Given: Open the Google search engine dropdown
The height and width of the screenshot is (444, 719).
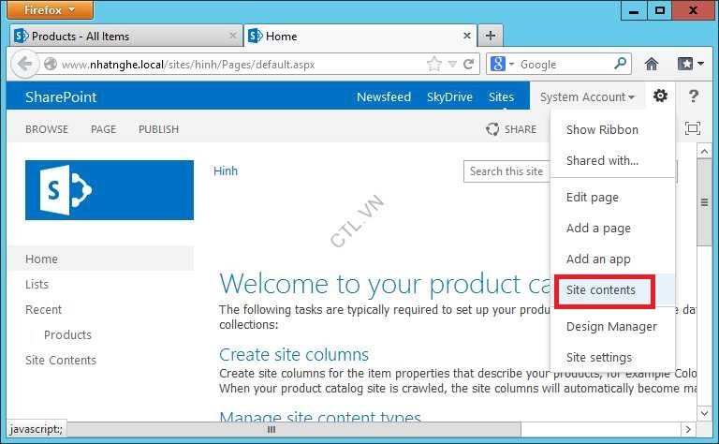Looking at the screenshot, I should click(502, 64).
